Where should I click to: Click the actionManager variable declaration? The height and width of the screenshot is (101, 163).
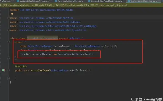point(62,46)
